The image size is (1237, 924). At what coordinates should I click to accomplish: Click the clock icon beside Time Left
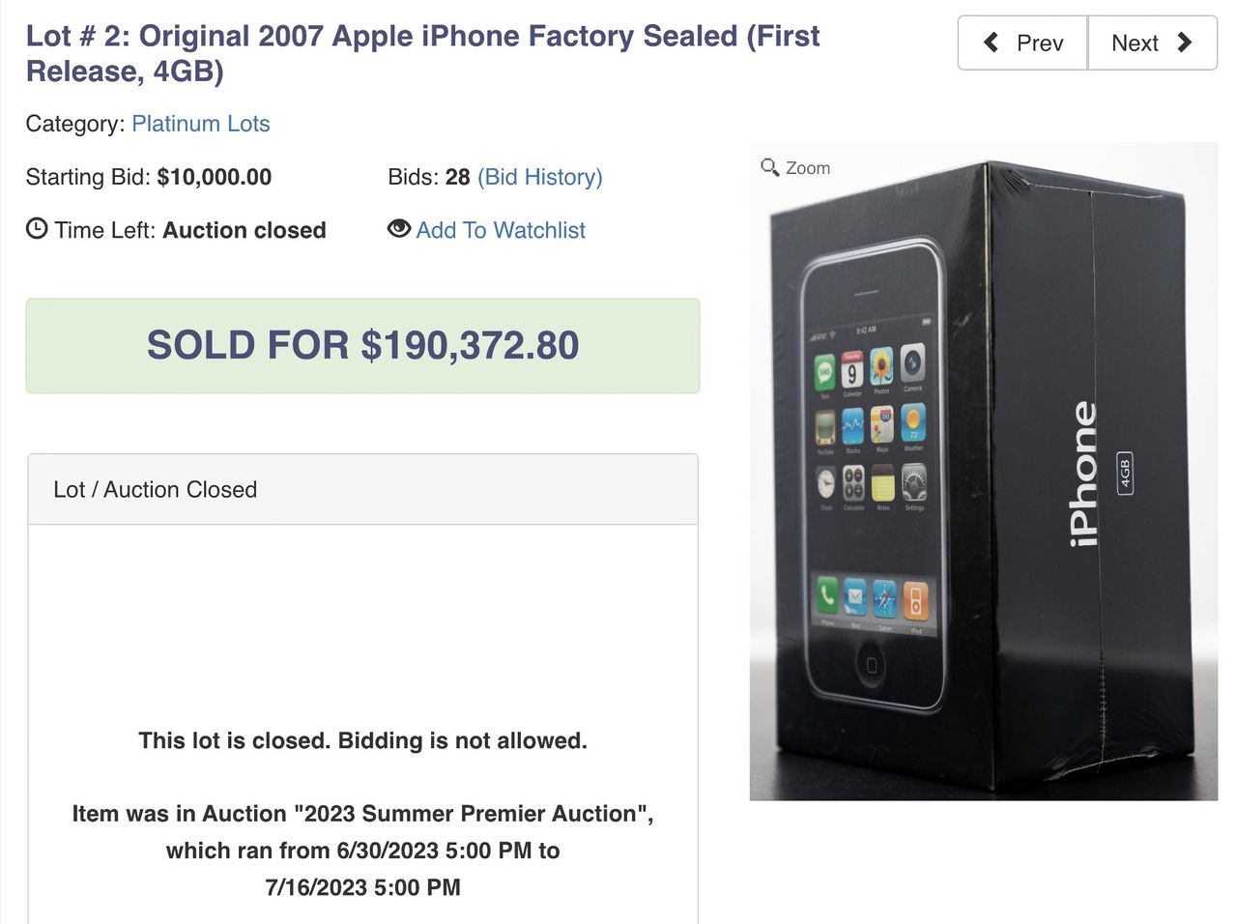(x=37, y=229)
